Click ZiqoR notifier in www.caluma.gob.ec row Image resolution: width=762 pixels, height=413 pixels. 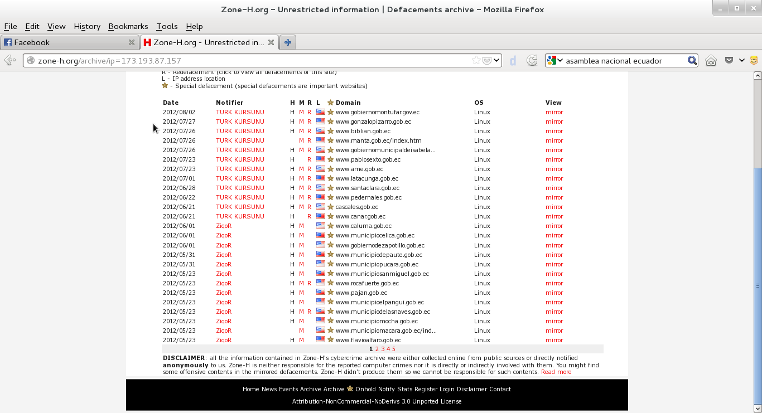224,226
